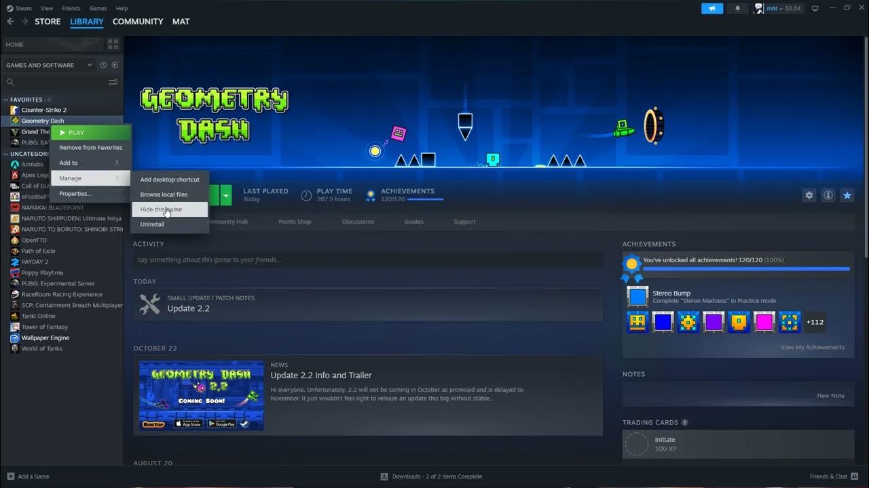Select Browse local files

[170, 195]
